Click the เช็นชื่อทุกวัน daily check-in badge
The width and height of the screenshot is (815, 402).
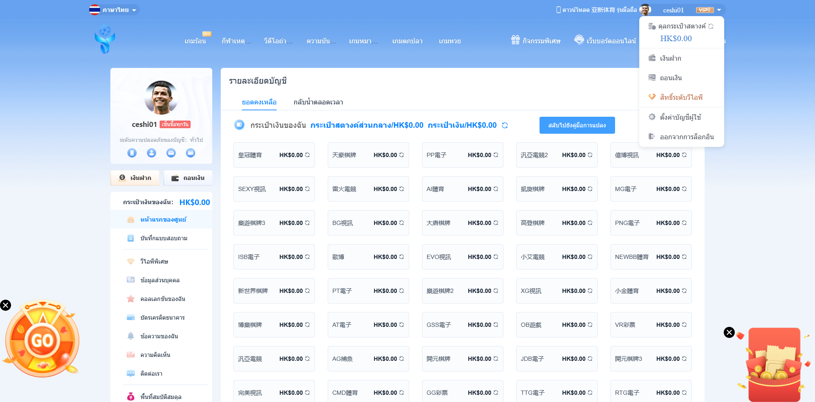point(175,124)
